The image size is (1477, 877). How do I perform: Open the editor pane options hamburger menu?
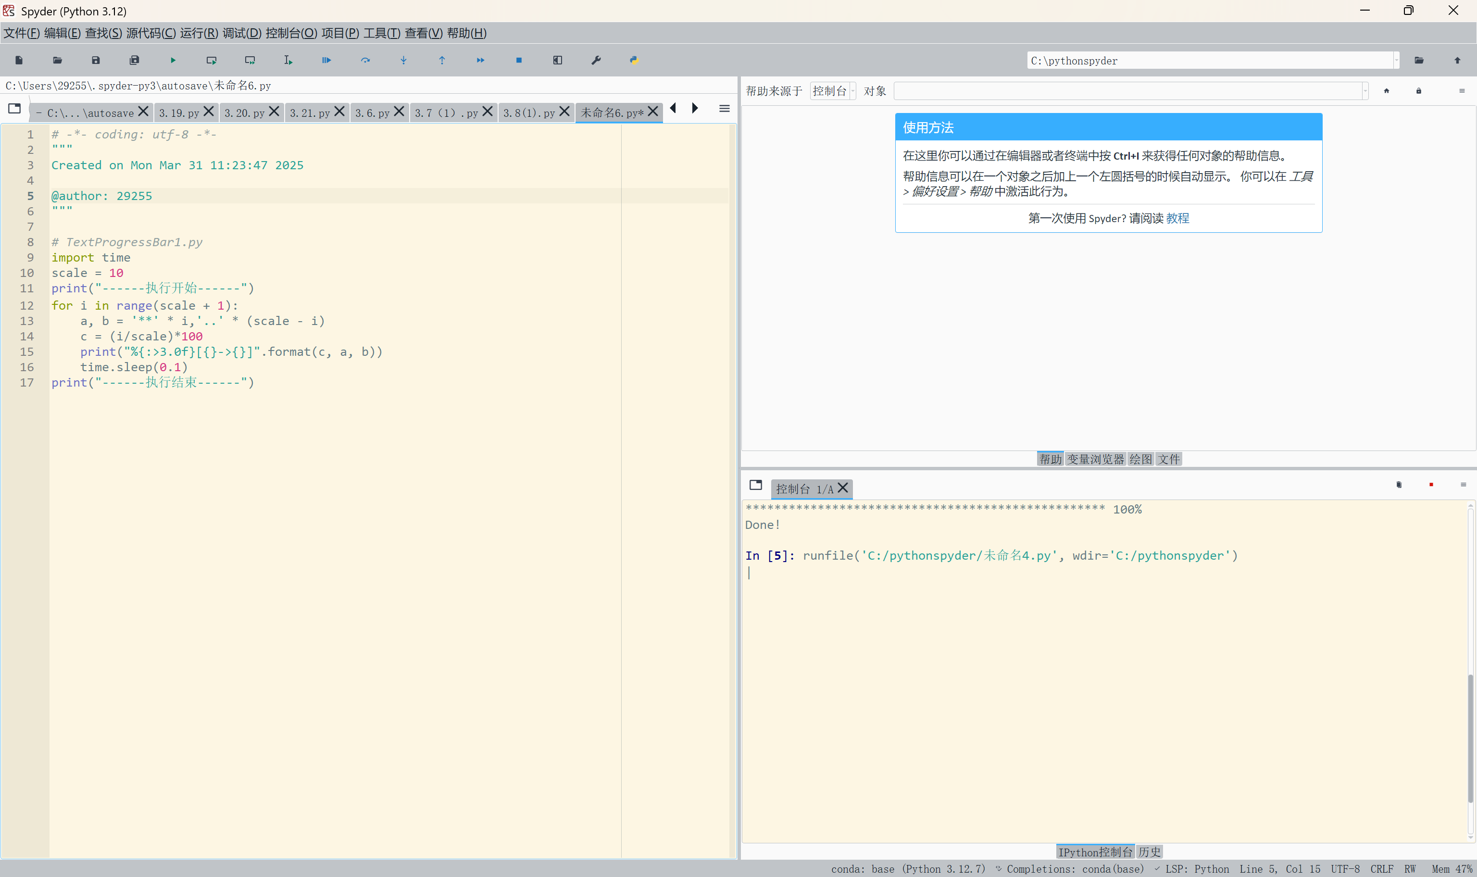(x=725, y=109)
